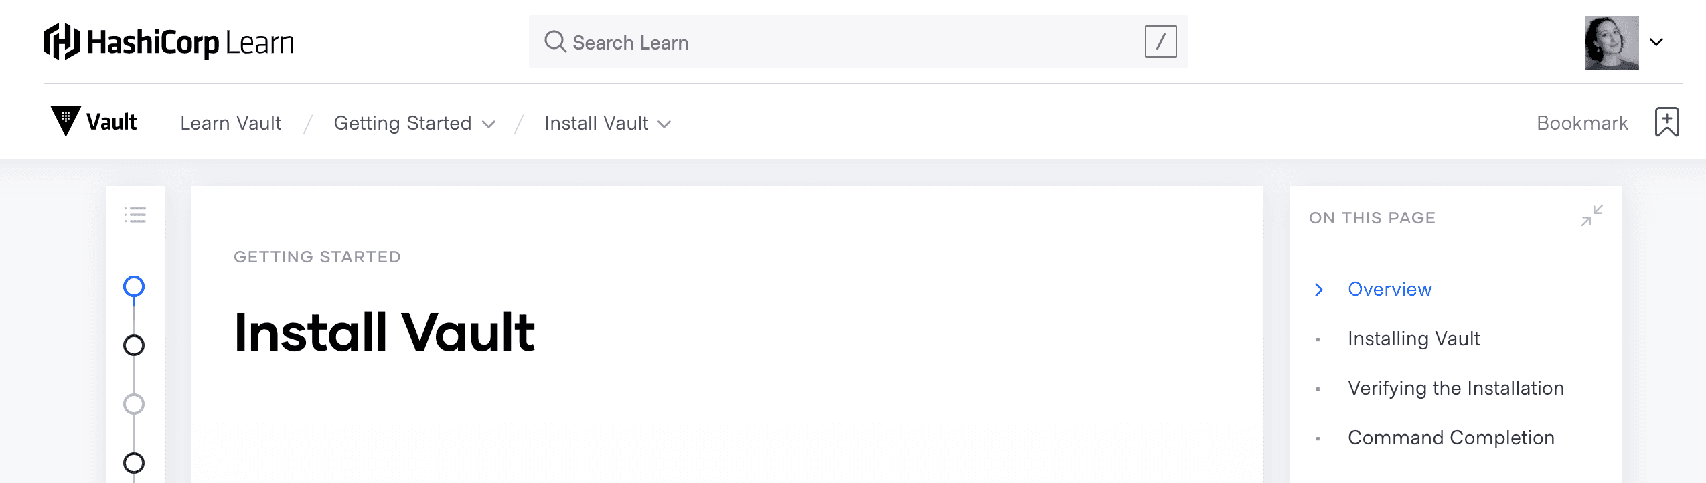Click the Overview link on this page
Viewport: 1706px width, 483px height.
(1389, 289)
